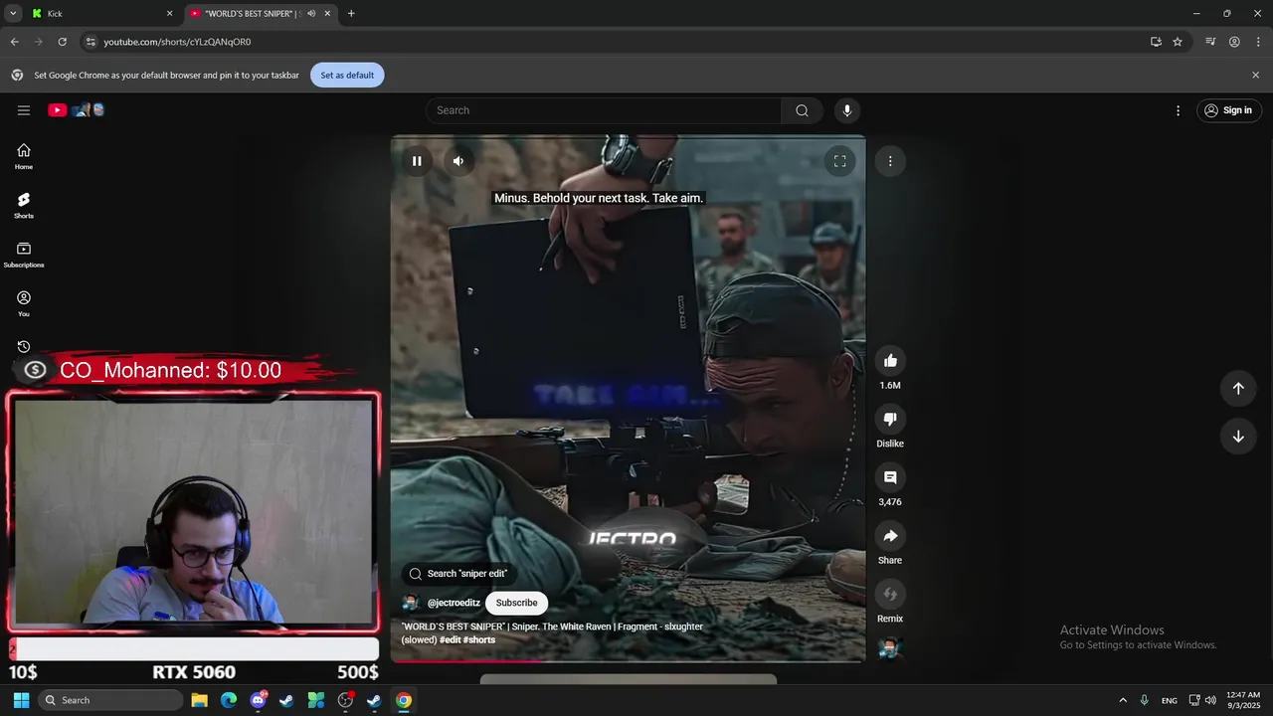The height and width of the screenshot is (716, 1273).
Task: Open Chrome tab search dropdown
Action: pyautogui.click(x=13, y=14)
